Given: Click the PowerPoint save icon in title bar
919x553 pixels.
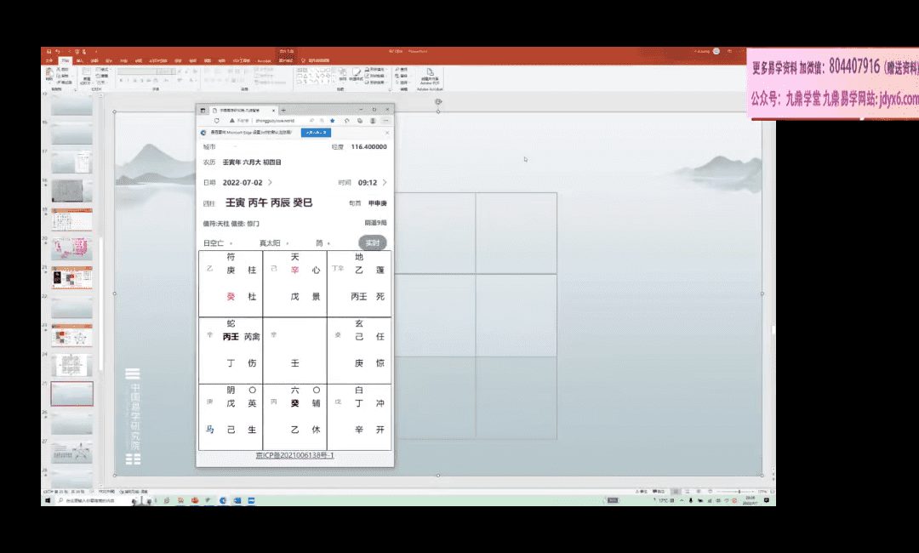Looking at the screenshot, I should (x=49, y=52).
